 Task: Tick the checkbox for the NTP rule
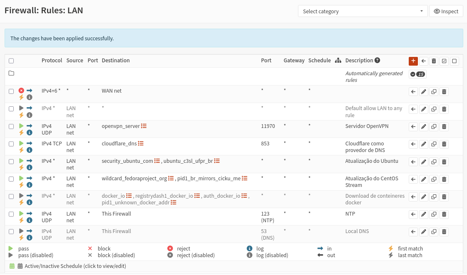[x=11, y=214]
